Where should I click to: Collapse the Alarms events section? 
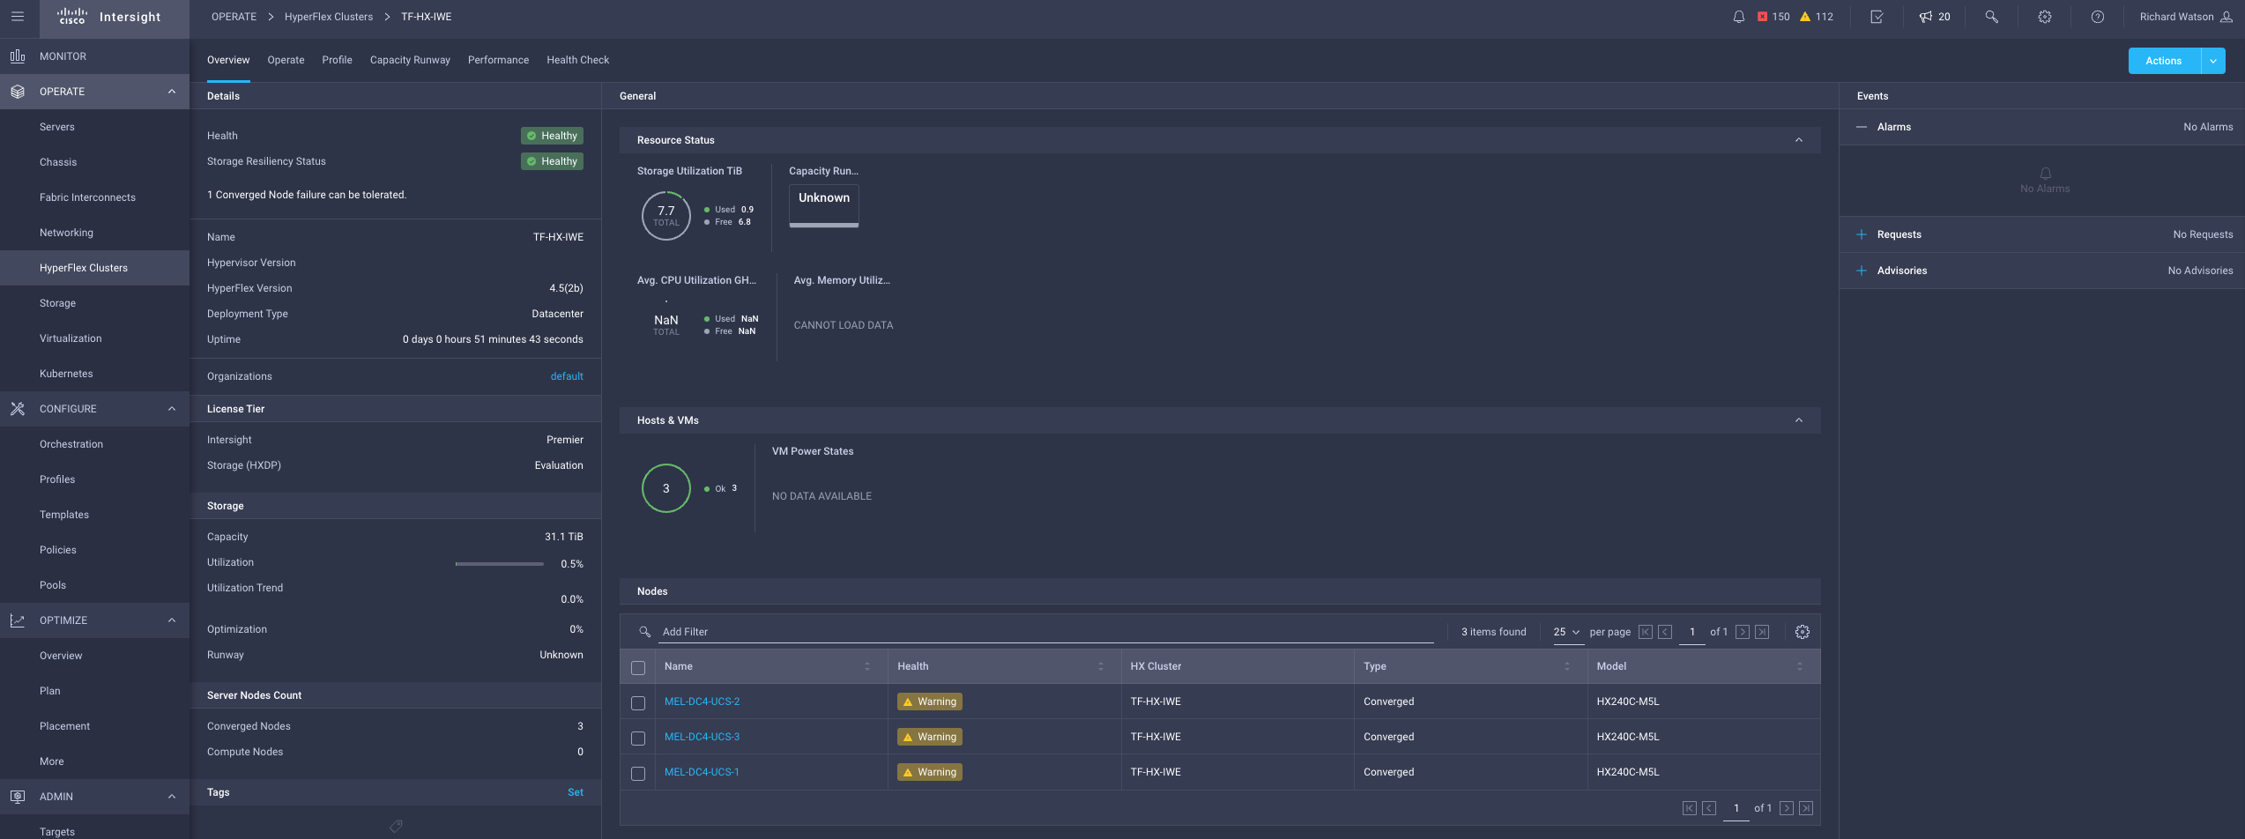pyautogui.click(x=1862, y=127)
